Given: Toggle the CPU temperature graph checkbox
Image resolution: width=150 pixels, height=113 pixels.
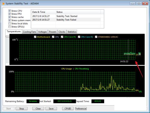Looking at the screenshot, I should (x=53, y=37).
